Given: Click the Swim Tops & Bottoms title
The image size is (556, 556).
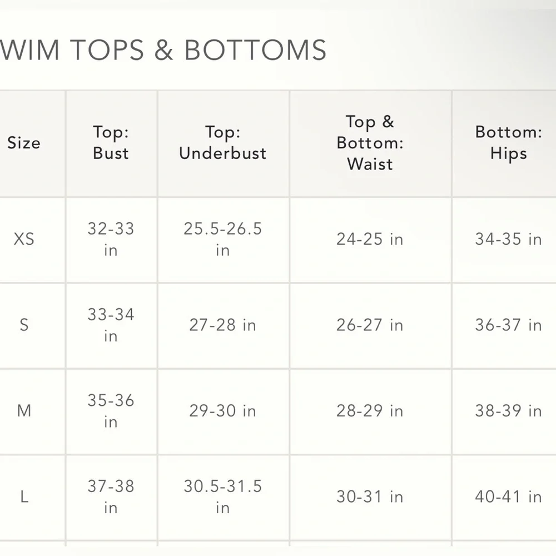Looking at the screenshot, I should (163, 50).
